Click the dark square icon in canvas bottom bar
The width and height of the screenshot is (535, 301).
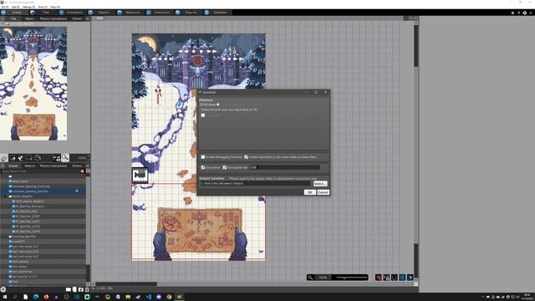coord(394,278)
